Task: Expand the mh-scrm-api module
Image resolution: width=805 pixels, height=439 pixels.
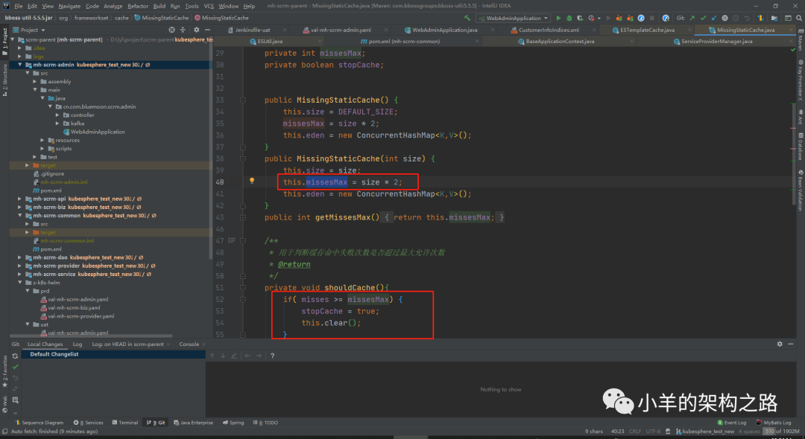Action: pos(20,199)
